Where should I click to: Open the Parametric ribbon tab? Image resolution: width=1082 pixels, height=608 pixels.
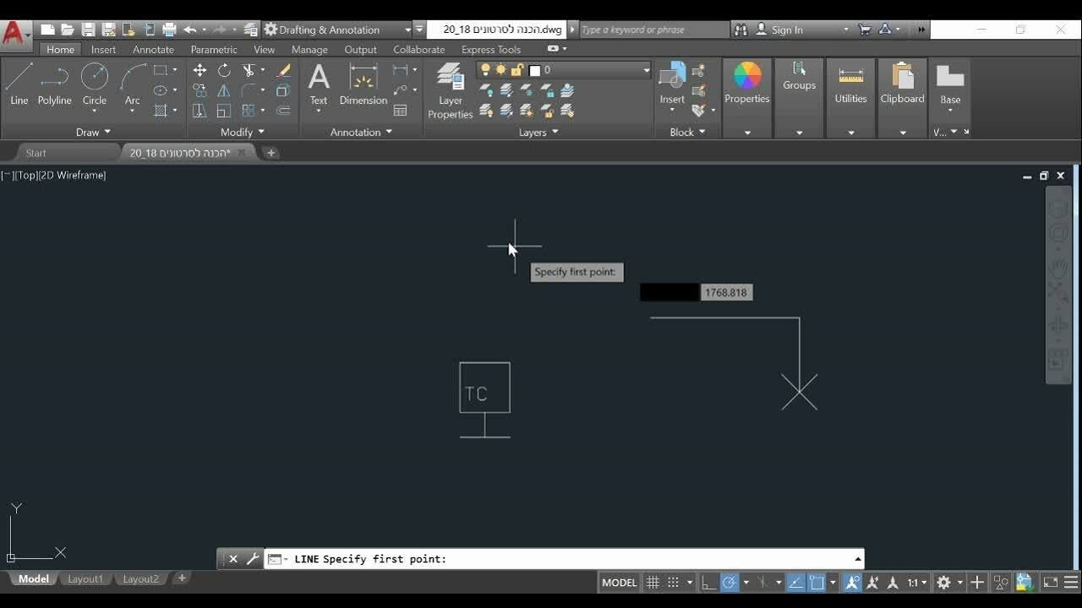214,50
